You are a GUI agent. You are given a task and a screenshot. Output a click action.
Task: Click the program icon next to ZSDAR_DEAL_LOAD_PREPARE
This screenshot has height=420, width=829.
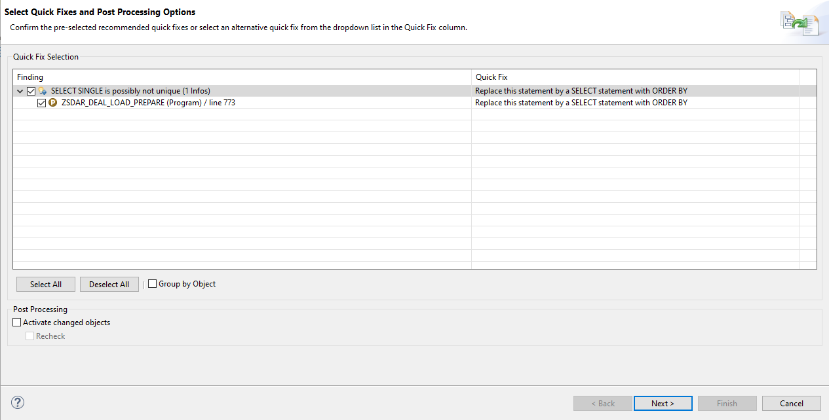[53, 103]
